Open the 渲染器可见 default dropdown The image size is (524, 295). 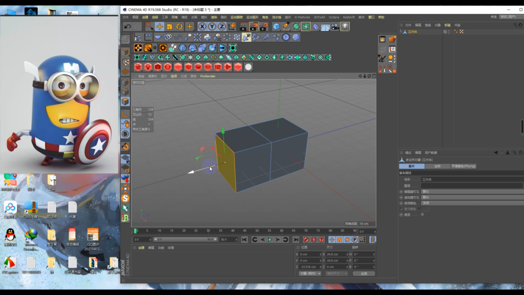click(x=472, y=197)
